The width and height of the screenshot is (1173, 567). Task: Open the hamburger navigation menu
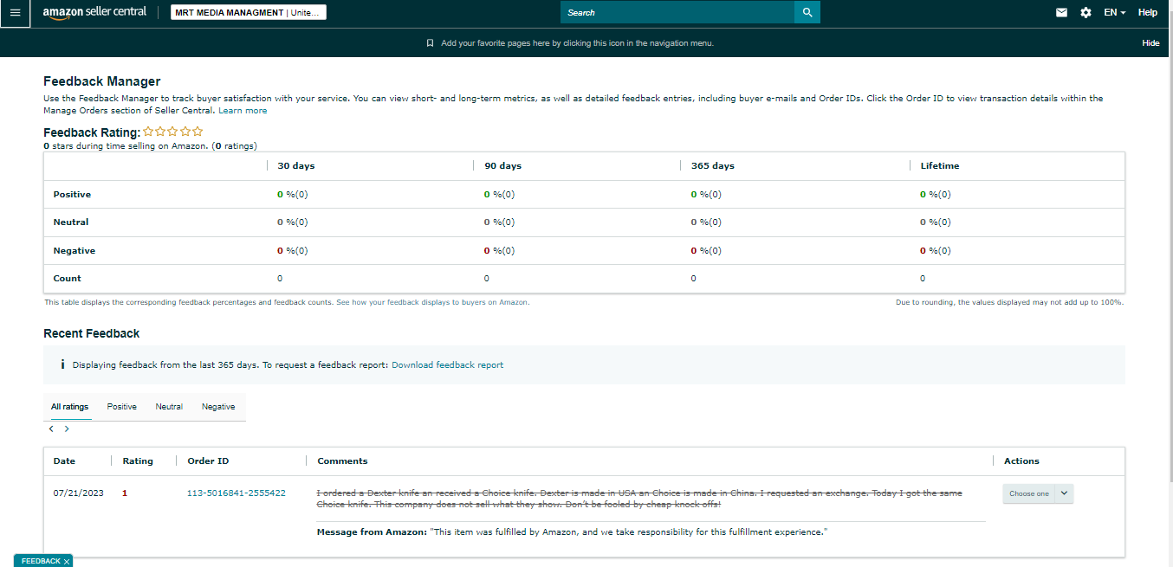tap(15, 13)
